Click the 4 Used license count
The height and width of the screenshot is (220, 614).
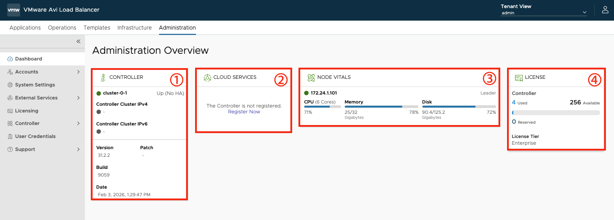coord(520,103)
